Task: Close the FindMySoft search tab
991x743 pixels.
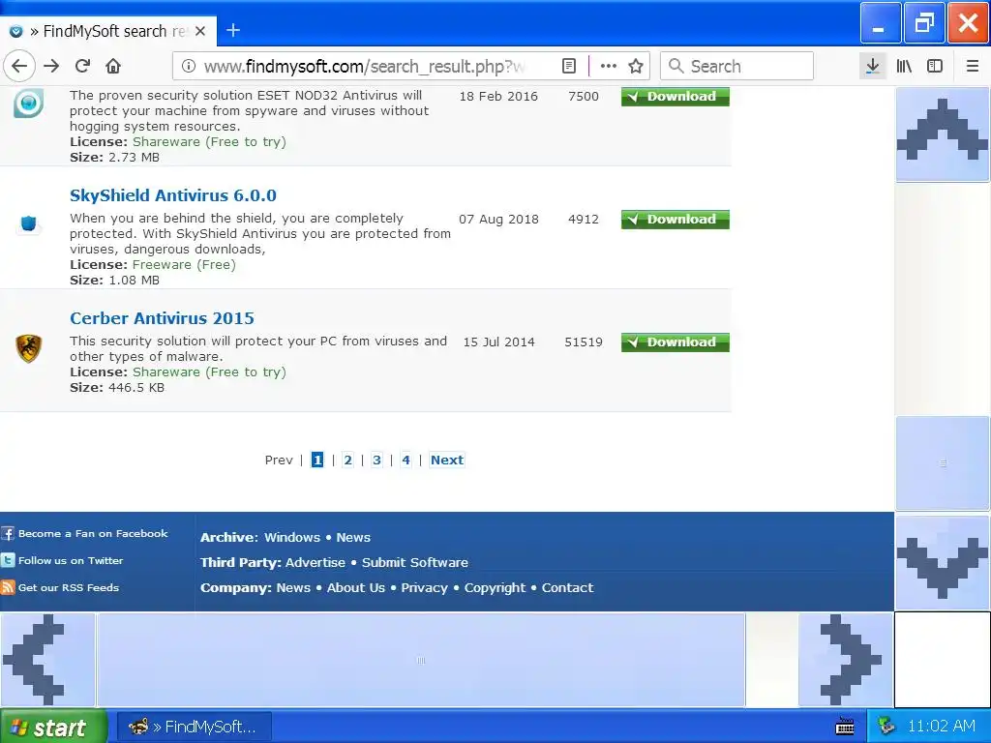Action: (x=200, y=31)
